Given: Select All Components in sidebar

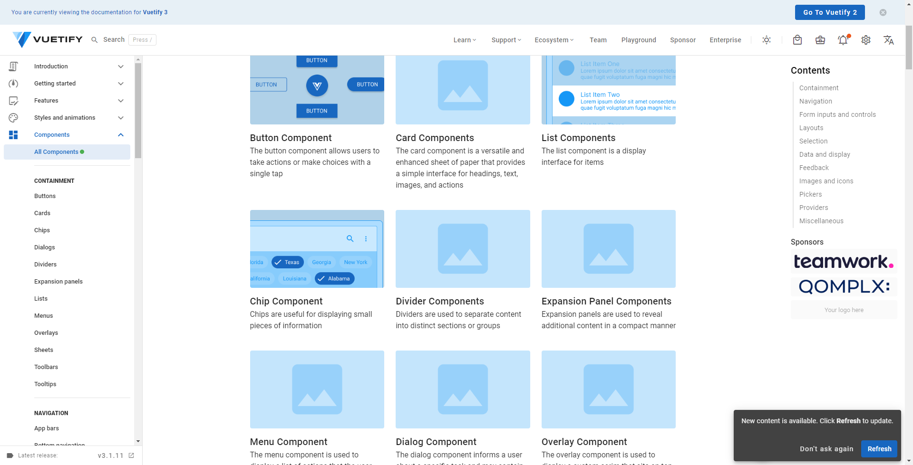Looking at the screenshot, I should click(x=67, y=152).
